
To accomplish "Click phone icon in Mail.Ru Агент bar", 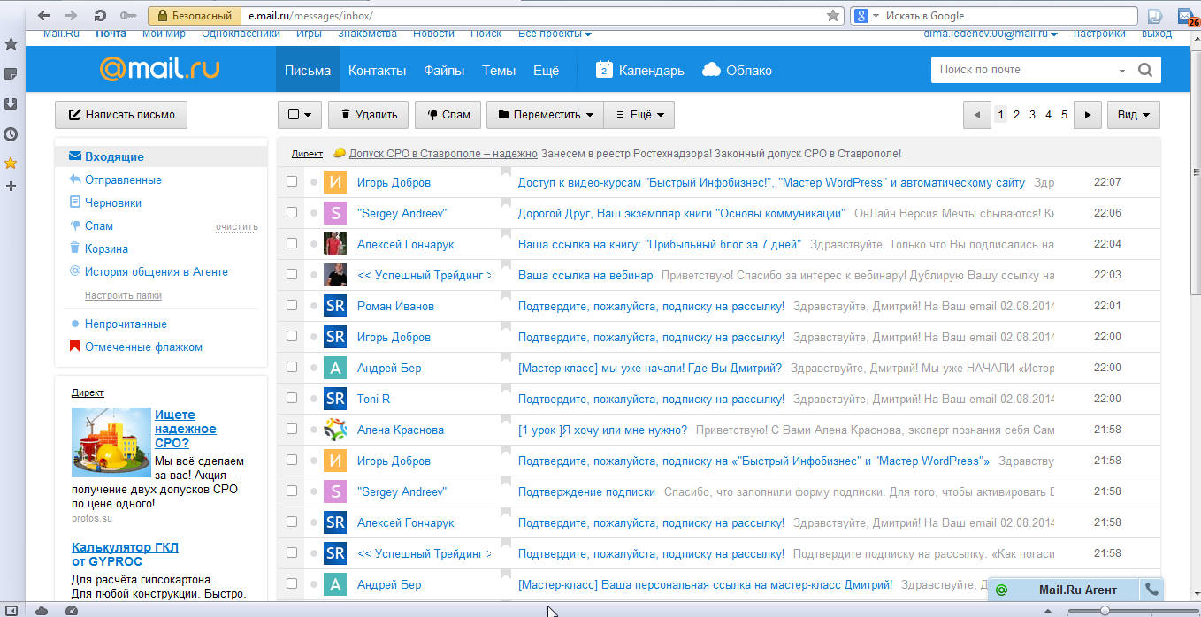I will (1151, 589).
